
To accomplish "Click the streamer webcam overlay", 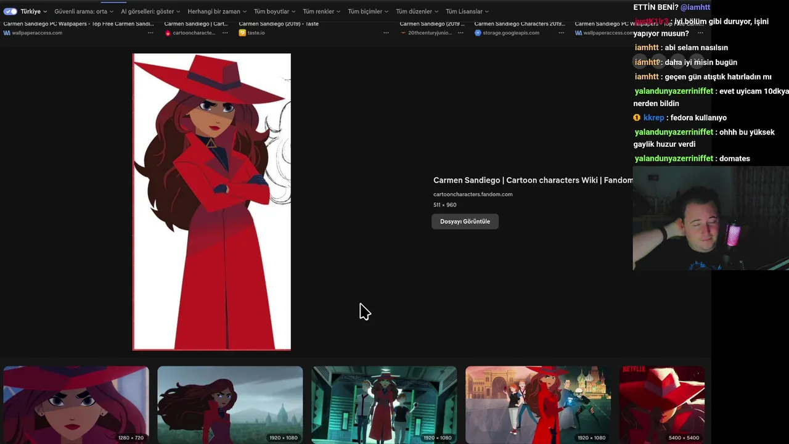I will pyautogui.click(x=711, y=218).
